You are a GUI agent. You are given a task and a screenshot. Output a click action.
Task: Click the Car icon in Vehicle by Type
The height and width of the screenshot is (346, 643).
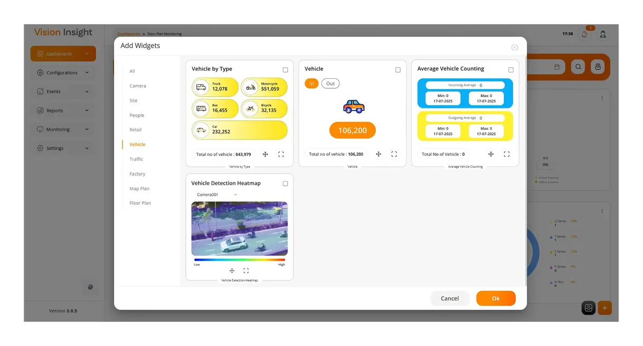point(201,130)
